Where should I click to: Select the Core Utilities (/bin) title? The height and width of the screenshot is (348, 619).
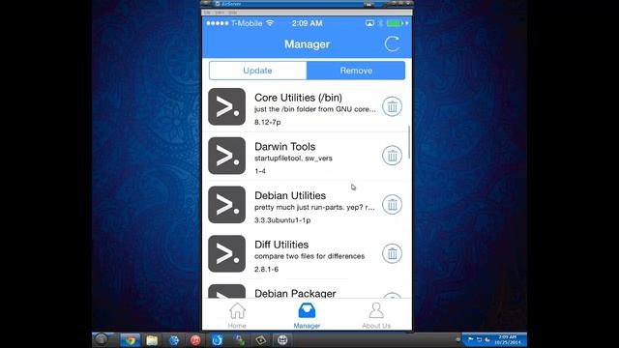click(x=298, y=98)
